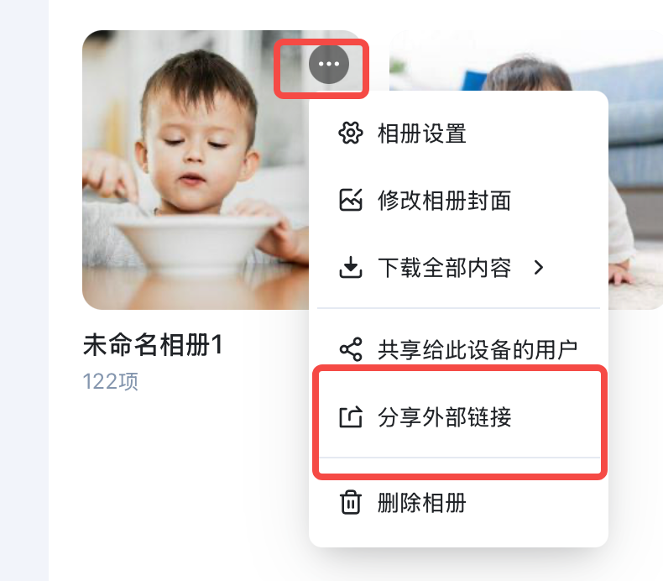Click the export arrow icon beside 分享外部链接
663x581 pixels.
coord(351,416)
